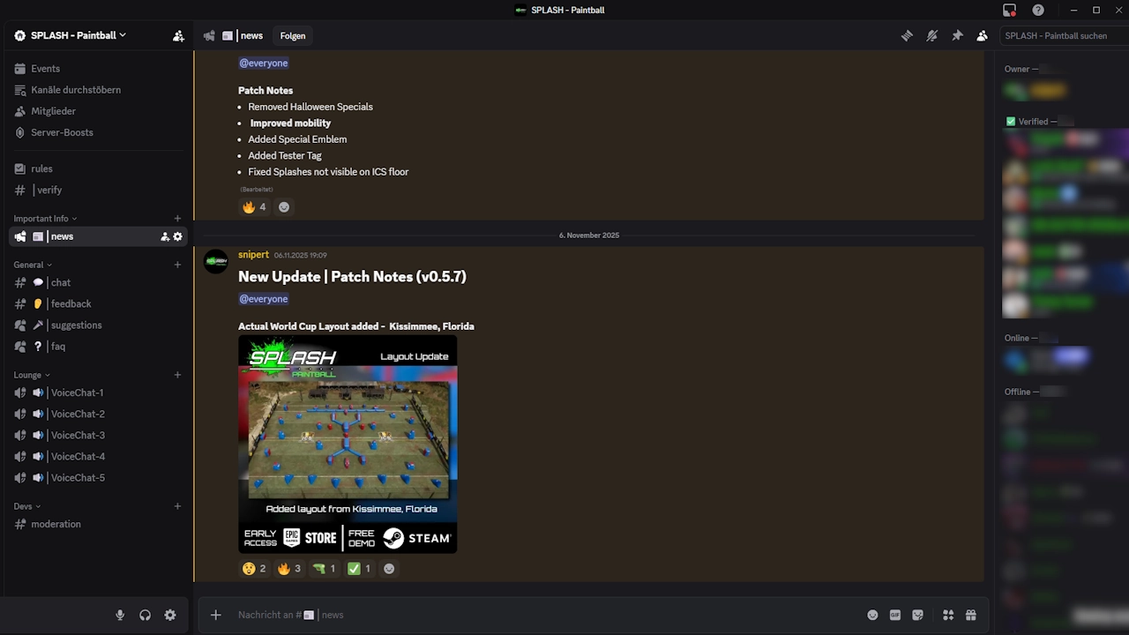Collapse the Lounge category
Screen dimensions: 1129x635
pyautogui.click(x=29, y=374)
